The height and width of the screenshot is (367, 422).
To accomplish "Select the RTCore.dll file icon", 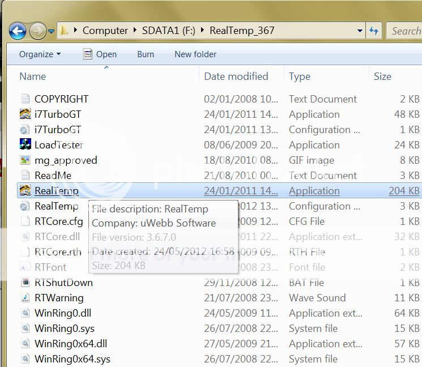I will point(25,237).
